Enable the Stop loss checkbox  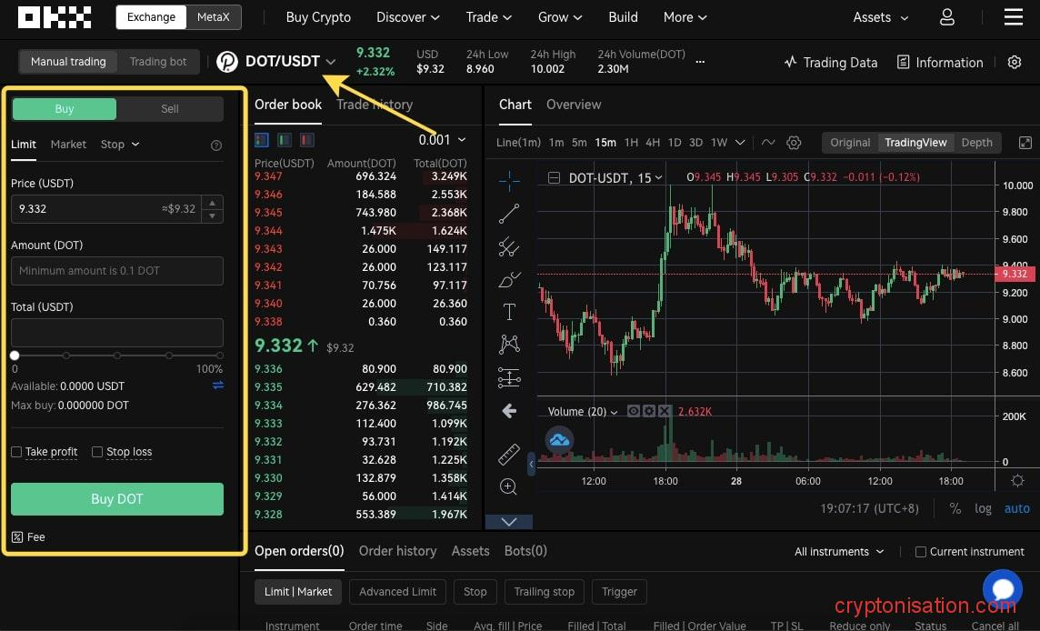pyautogui.click(x=97, y=452)
